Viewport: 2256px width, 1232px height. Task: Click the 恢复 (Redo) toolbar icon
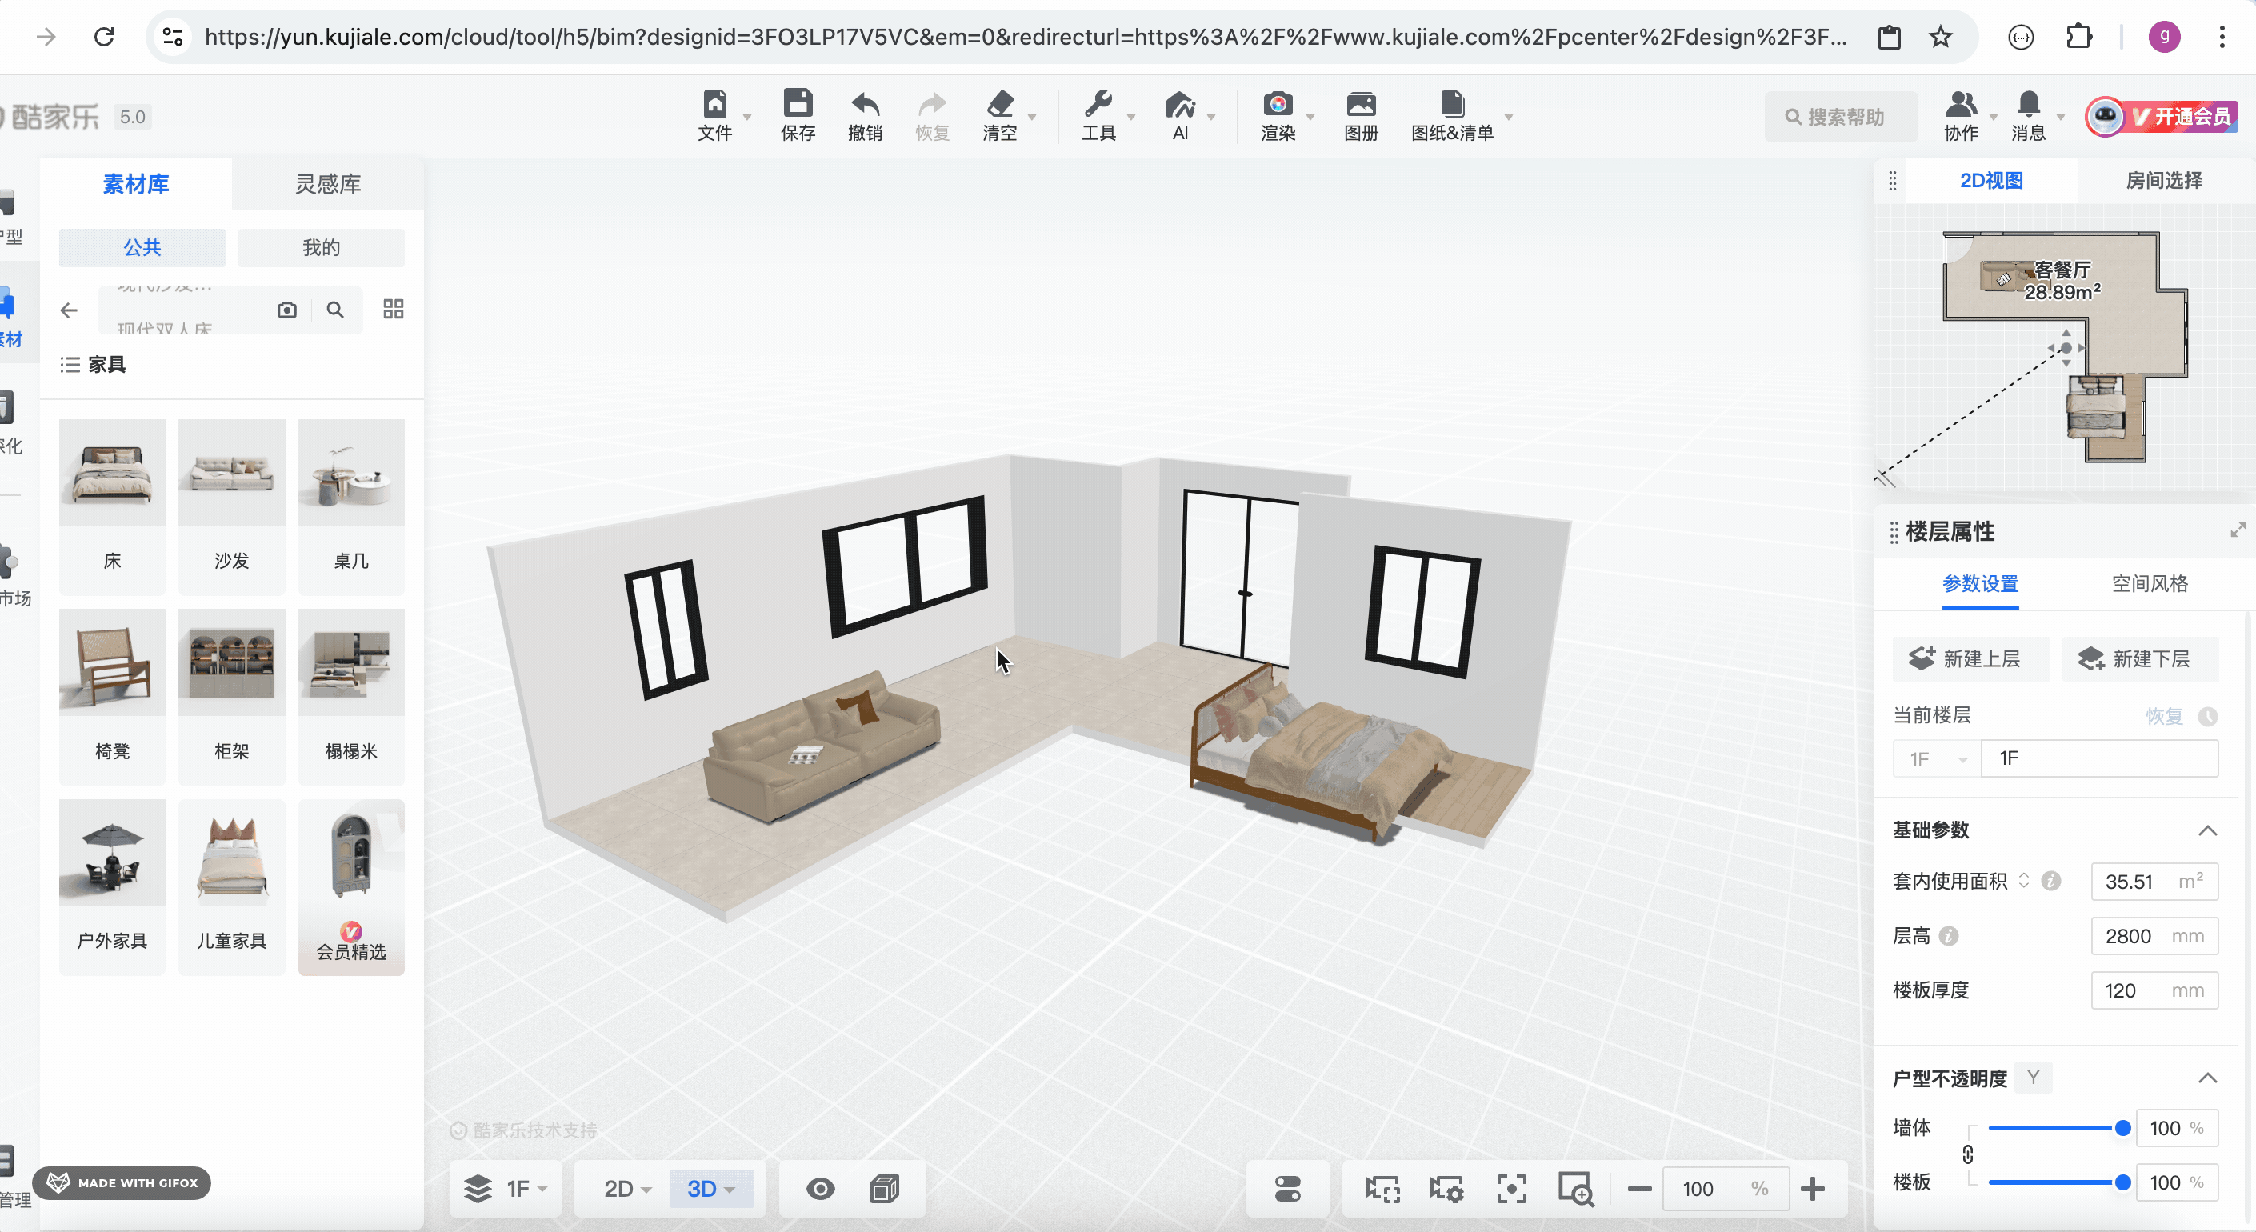932,104
